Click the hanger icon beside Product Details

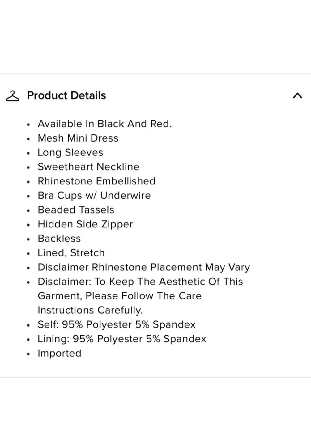(12, 96)
